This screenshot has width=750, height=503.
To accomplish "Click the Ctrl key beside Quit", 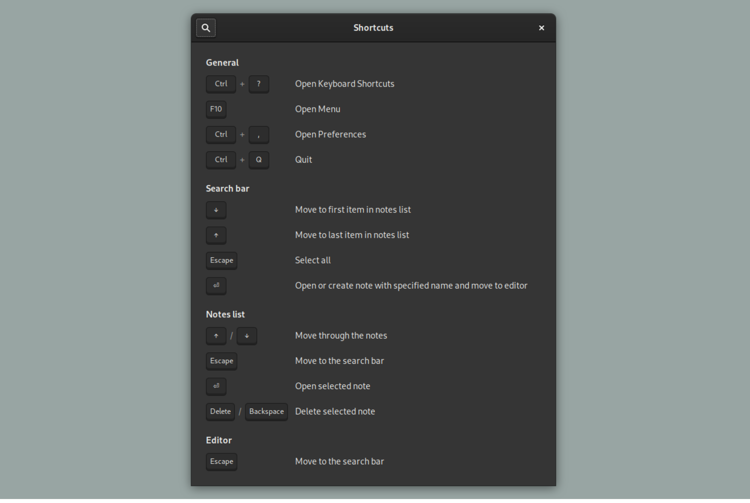I will (221, 160).
